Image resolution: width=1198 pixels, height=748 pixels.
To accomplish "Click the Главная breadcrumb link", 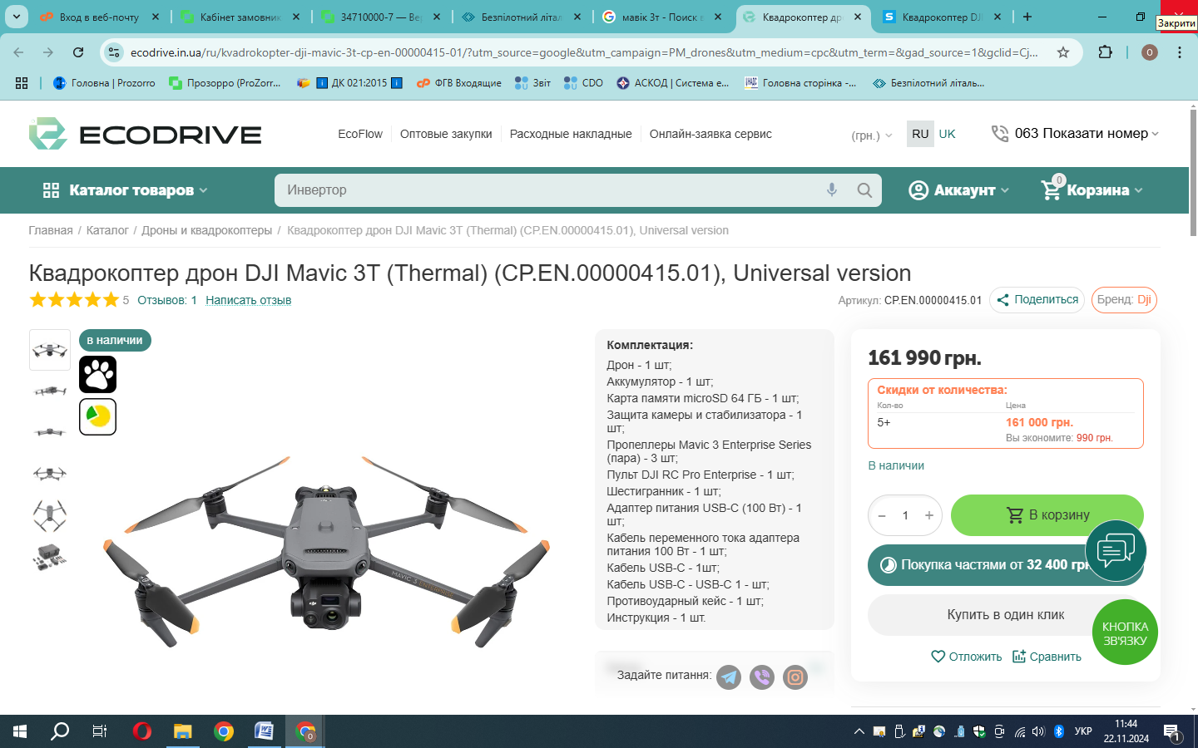I will [51, 230].
